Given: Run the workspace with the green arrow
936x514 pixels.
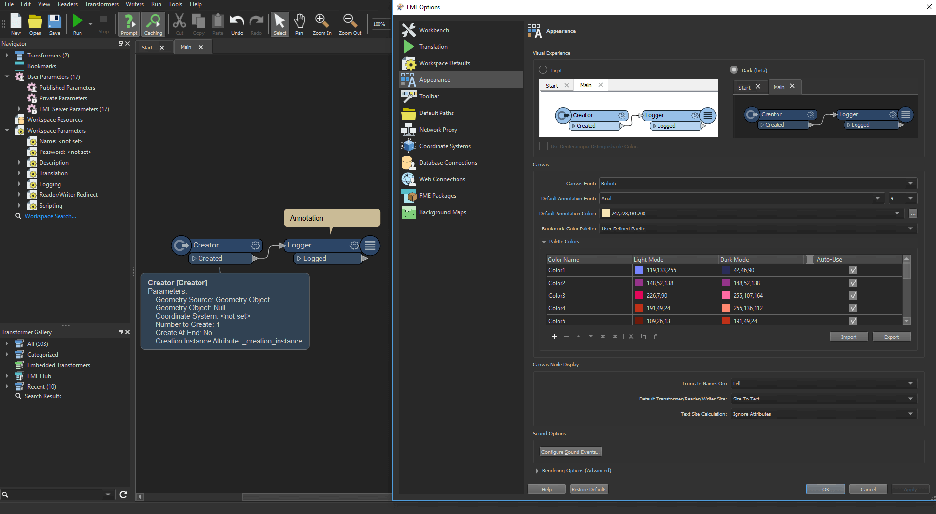Looking at the screenshot, I should (x=78, y=24).
